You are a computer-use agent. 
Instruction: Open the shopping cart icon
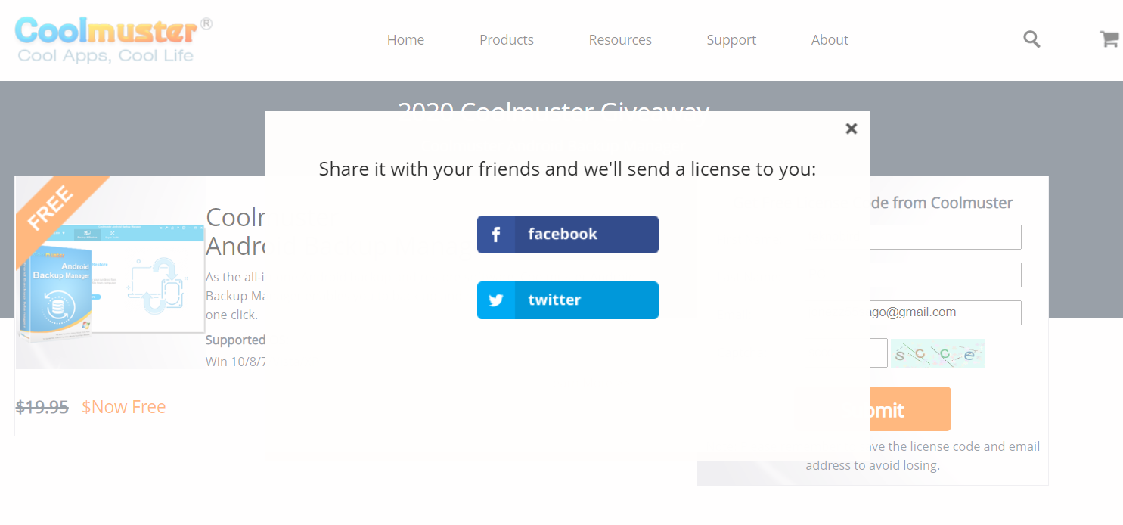coord(1109,39)
